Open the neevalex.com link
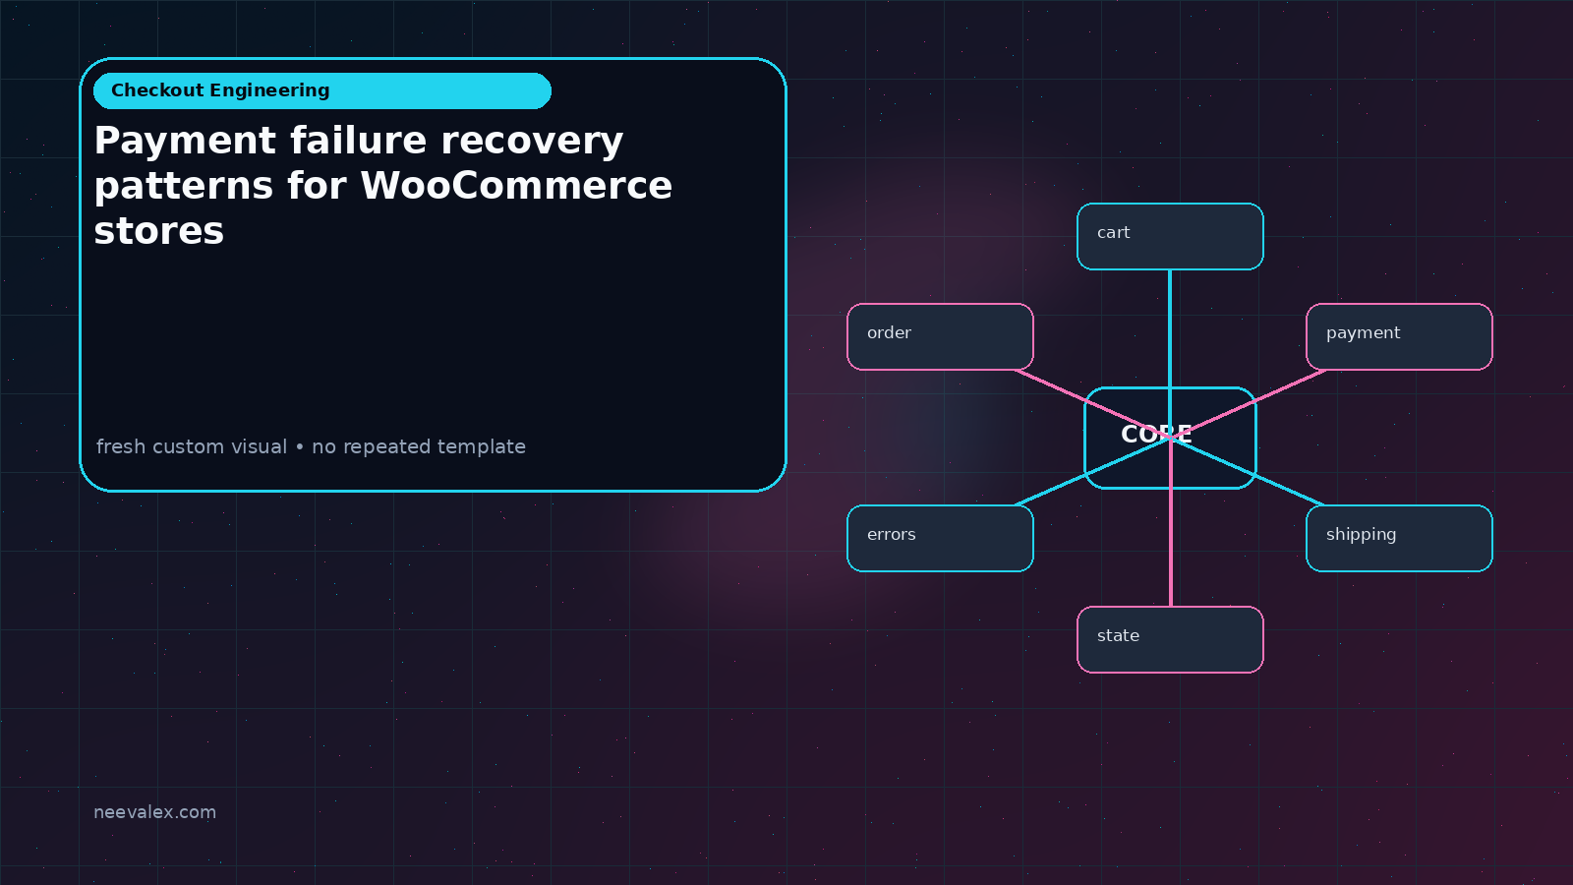This screenshot has height=885, width=1573. tap(154, 812)
